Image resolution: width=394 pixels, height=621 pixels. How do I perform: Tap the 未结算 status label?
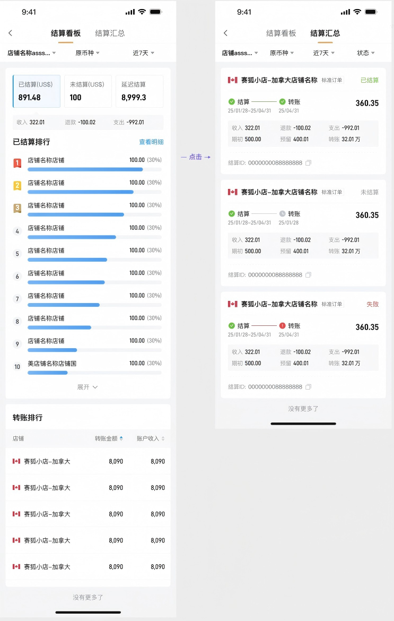[370, 192]
